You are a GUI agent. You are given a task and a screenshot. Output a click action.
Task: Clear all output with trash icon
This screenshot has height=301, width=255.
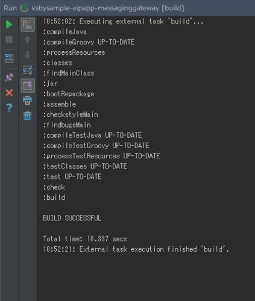[x=28, y=116]
